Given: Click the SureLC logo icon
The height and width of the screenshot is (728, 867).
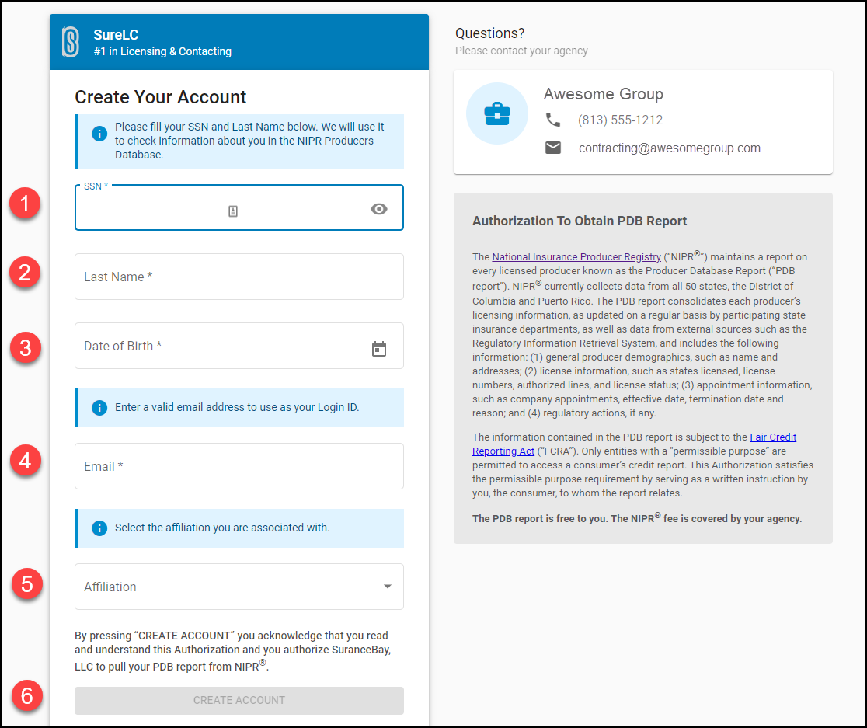Looking at the screenshot, I should pyautogui.click(x=71, y=42).
